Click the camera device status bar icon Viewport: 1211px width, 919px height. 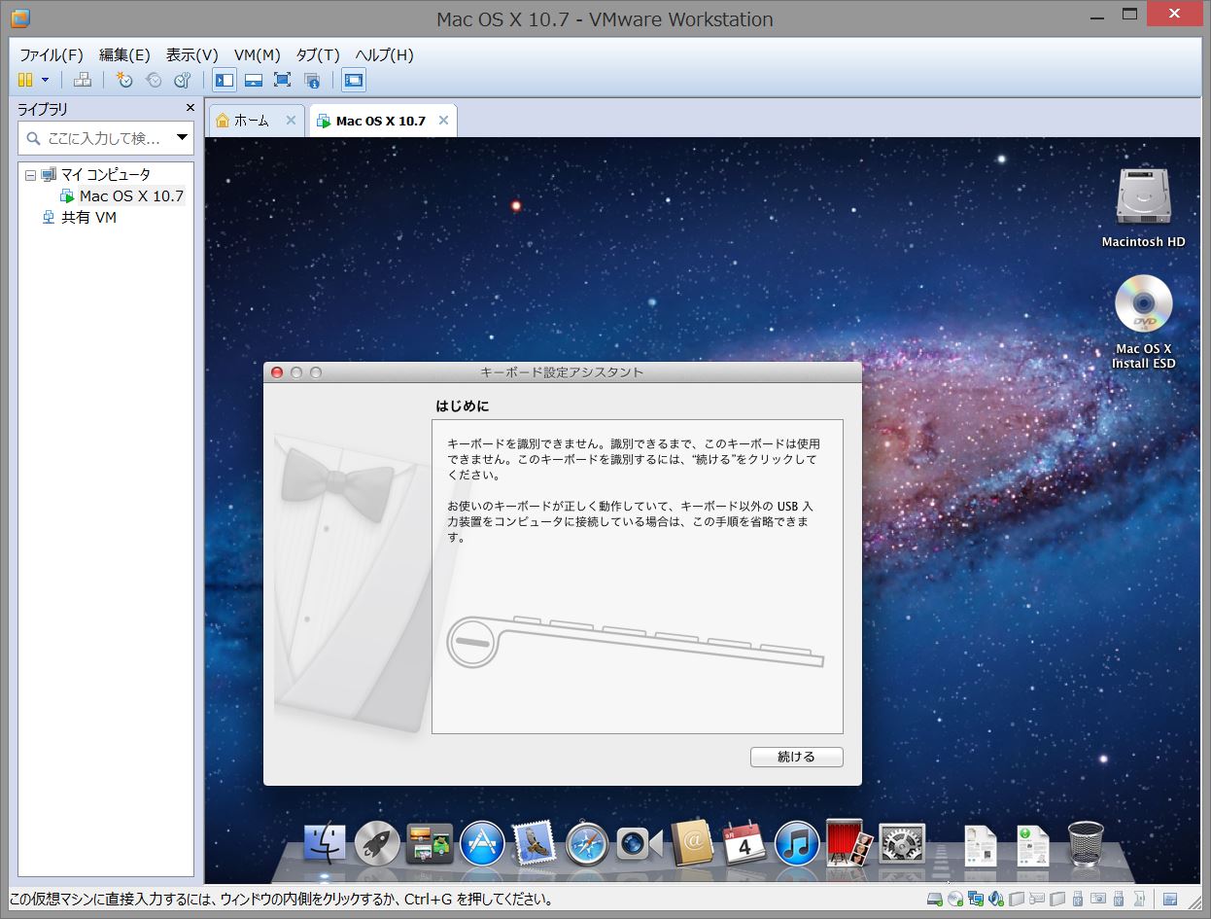[1098, 899]
